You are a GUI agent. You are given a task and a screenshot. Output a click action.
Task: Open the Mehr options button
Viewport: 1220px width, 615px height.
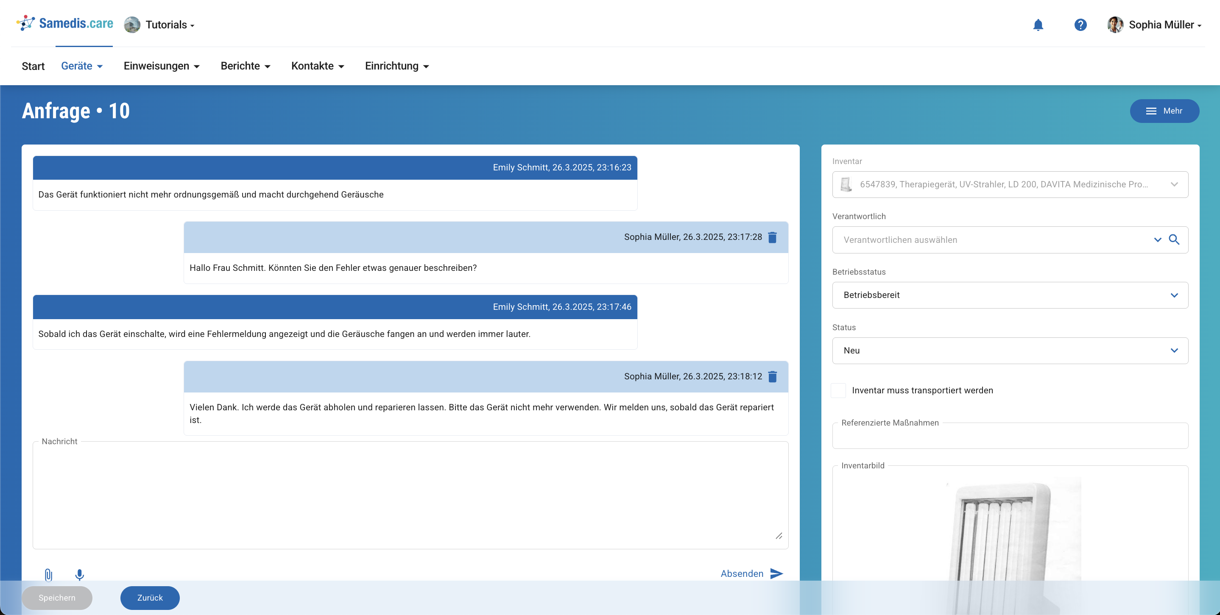(x=1164, y=111)
